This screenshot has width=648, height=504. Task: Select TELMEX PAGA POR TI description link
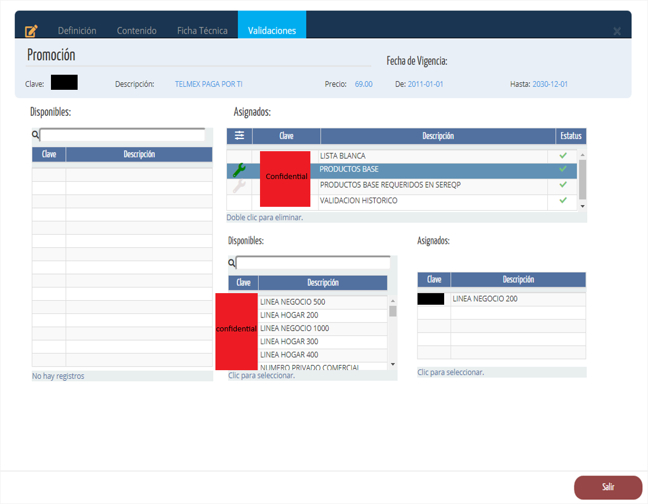(x=208, y=84)
